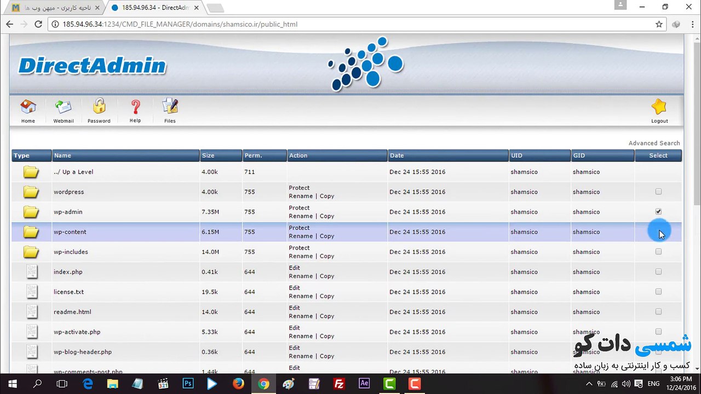Click Copy for license.txt
Image resolution: width=701 pixels, height=394 pixels.
327,296
